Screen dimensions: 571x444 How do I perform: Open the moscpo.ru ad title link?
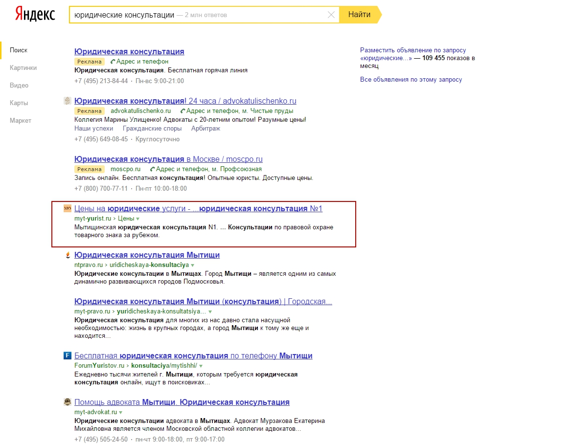(168, 159)
